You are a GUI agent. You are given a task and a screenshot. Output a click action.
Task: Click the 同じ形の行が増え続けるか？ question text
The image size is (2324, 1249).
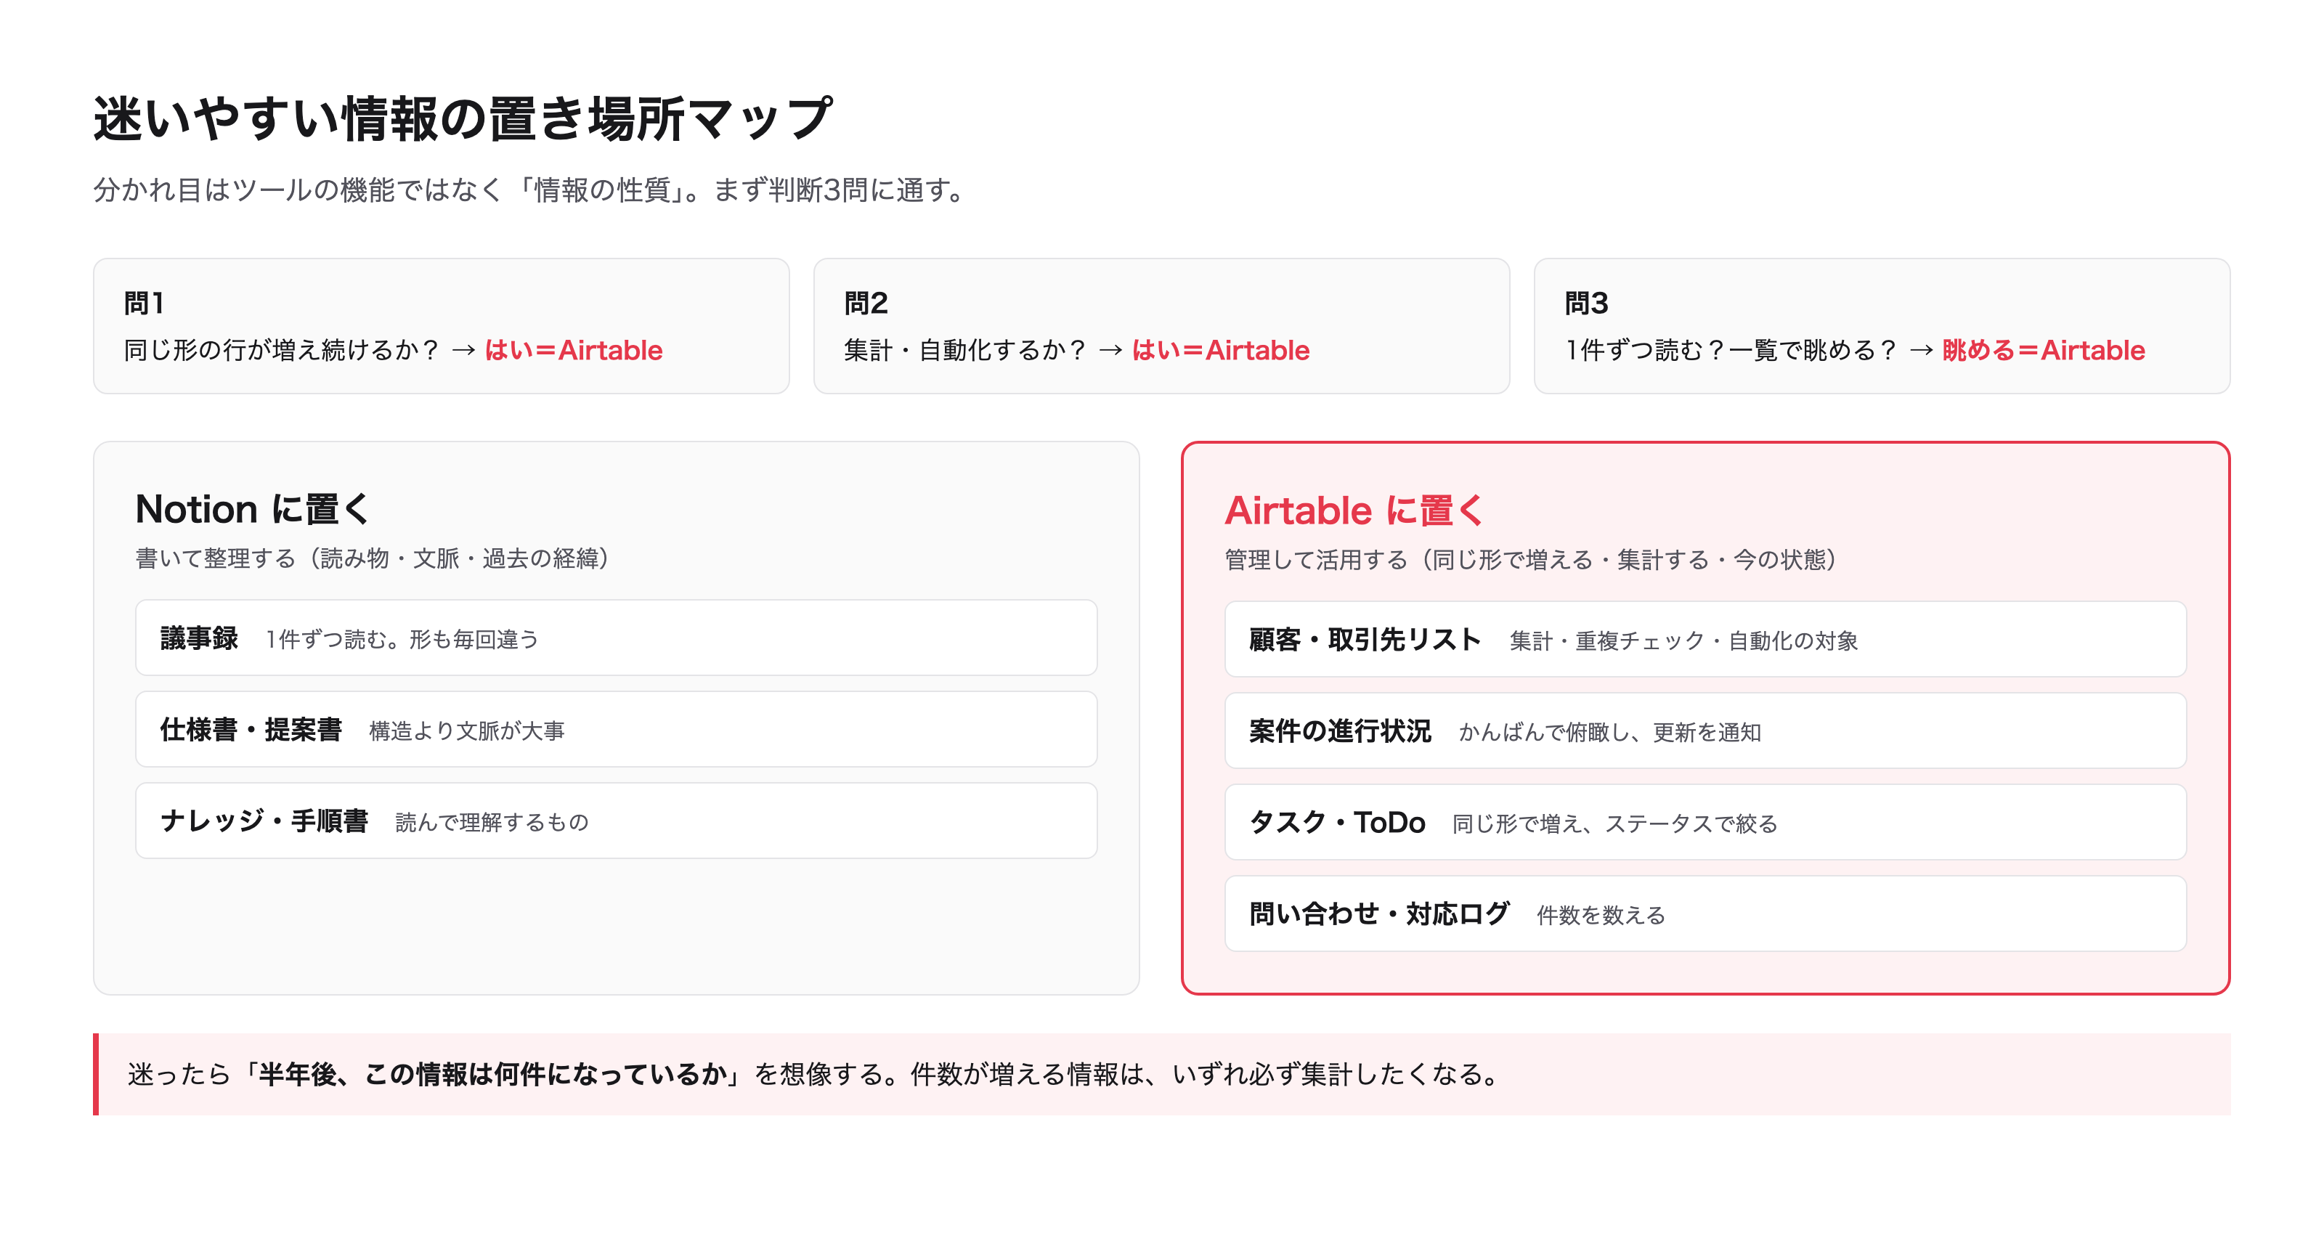[282, 350]
